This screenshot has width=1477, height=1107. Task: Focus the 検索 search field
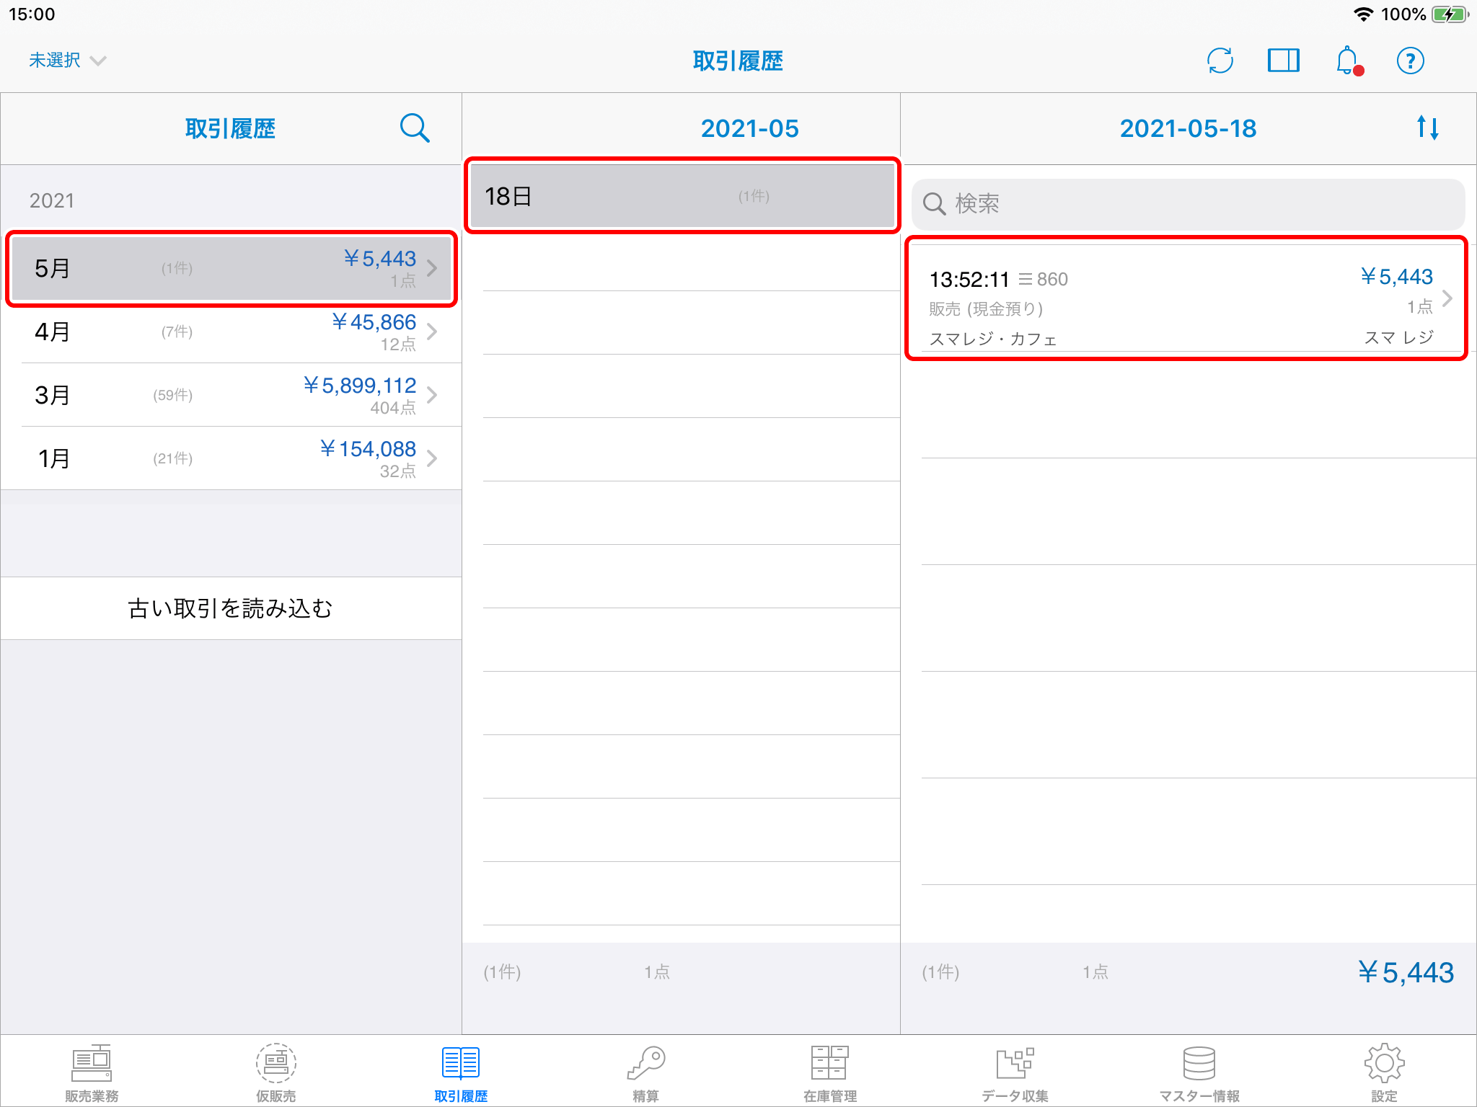pos(1188,203)
